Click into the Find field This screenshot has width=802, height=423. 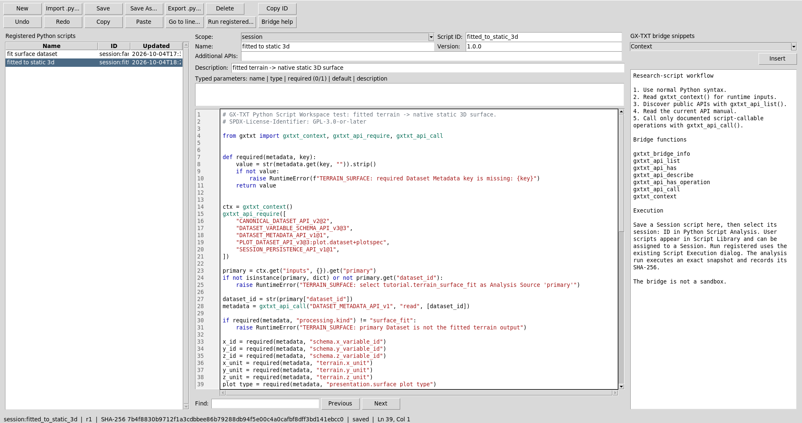(265, 404)
